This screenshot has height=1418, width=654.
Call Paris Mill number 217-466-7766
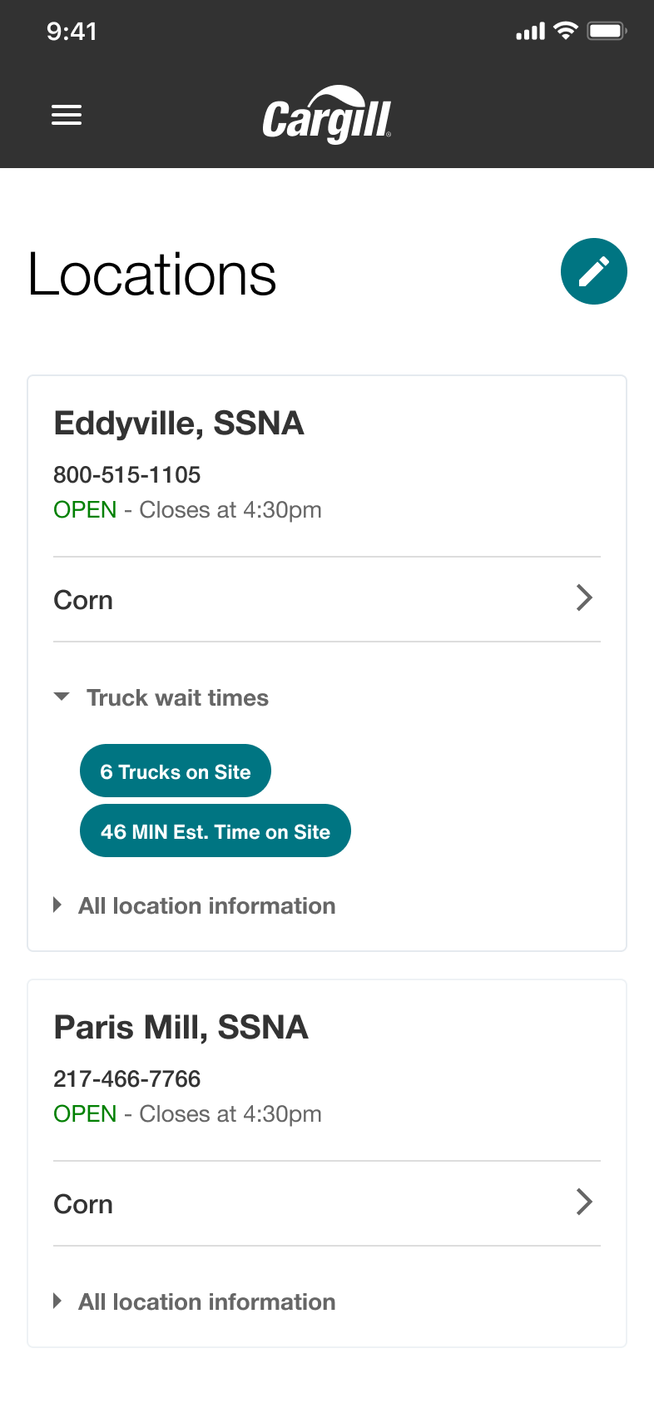tap(127, 1079)
